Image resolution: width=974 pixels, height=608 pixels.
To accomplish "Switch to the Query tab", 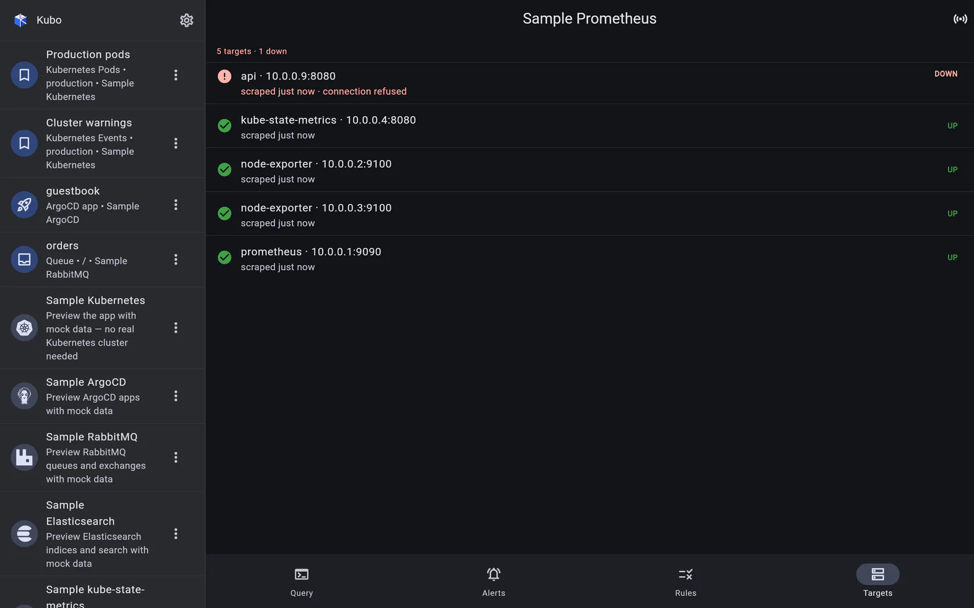I will tap(301, 581).
